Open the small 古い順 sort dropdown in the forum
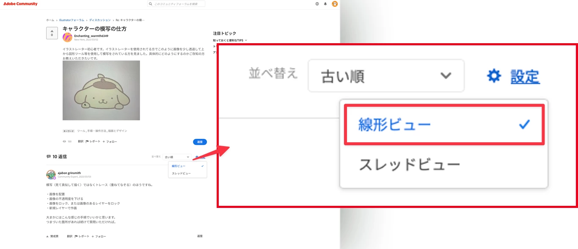Image resolution: width=578 pixels, height=249 pixels. (x=177, y=157)
